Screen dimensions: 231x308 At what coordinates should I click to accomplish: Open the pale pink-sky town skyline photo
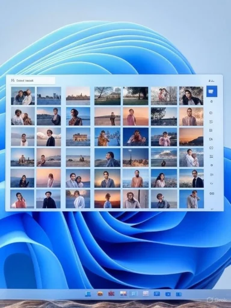coord(78,96)
